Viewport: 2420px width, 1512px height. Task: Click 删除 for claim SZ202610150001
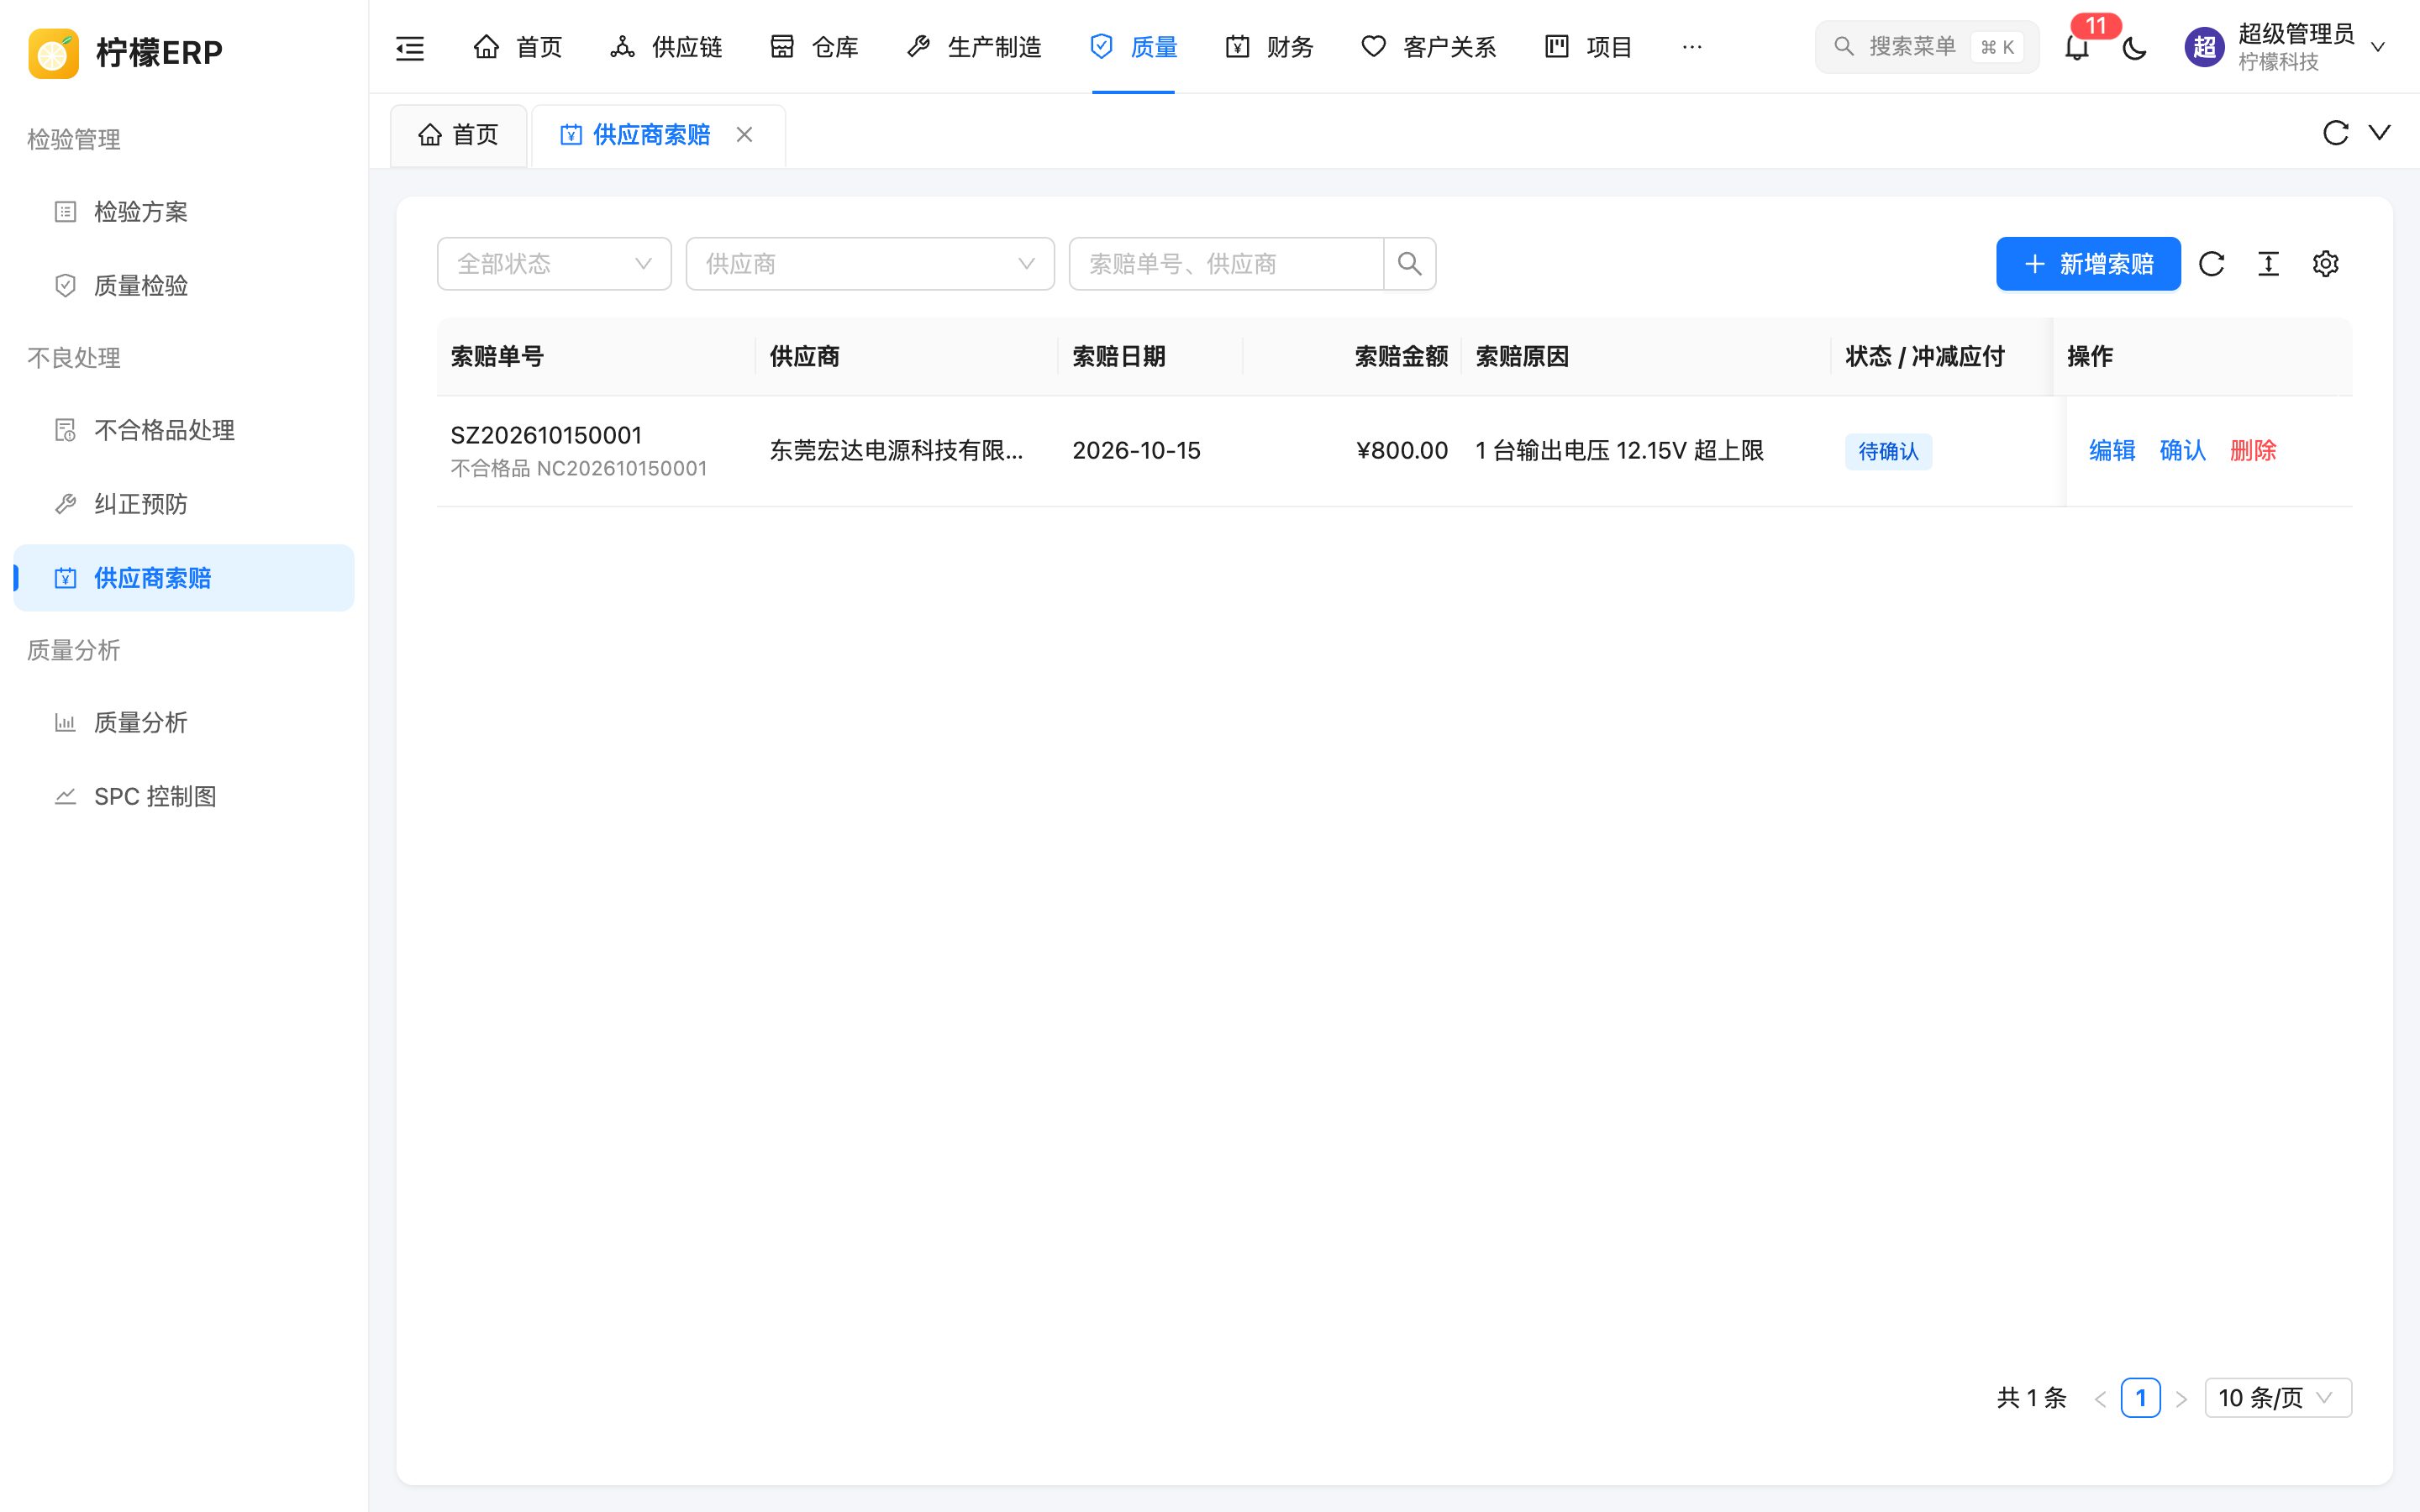point(2253,451)
